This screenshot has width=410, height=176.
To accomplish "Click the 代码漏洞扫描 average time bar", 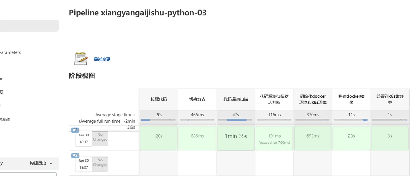I will 236,120.
